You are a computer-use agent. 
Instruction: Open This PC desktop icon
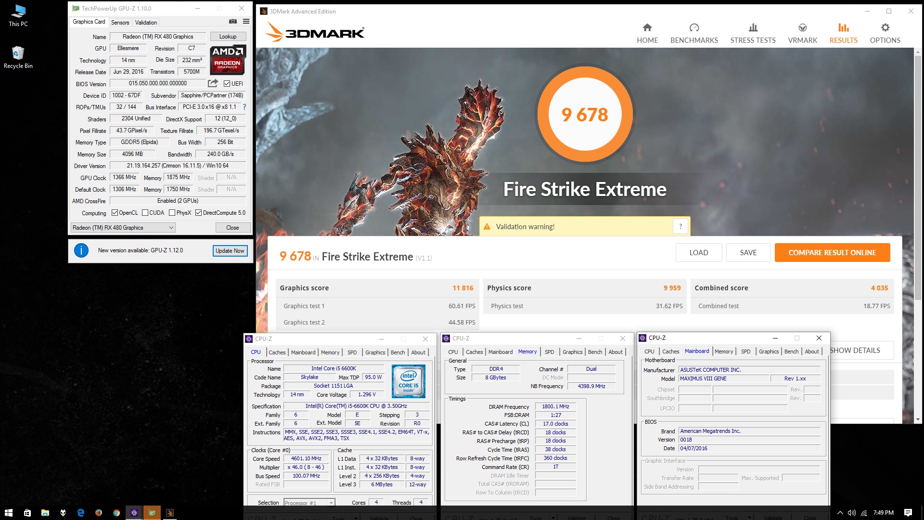(18, 15)
